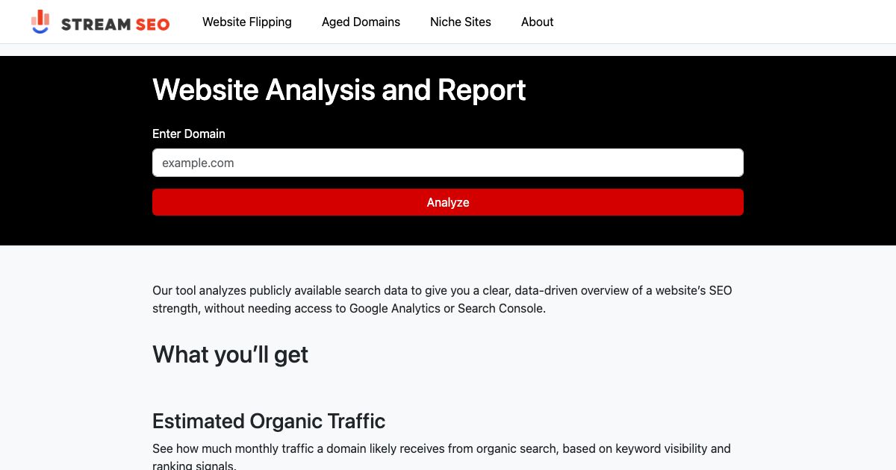Click the word Report in the main title

(481, 90)
